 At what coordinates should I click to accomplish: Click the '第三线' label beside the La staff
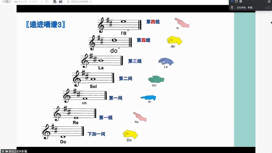click(x=135, y=61)
